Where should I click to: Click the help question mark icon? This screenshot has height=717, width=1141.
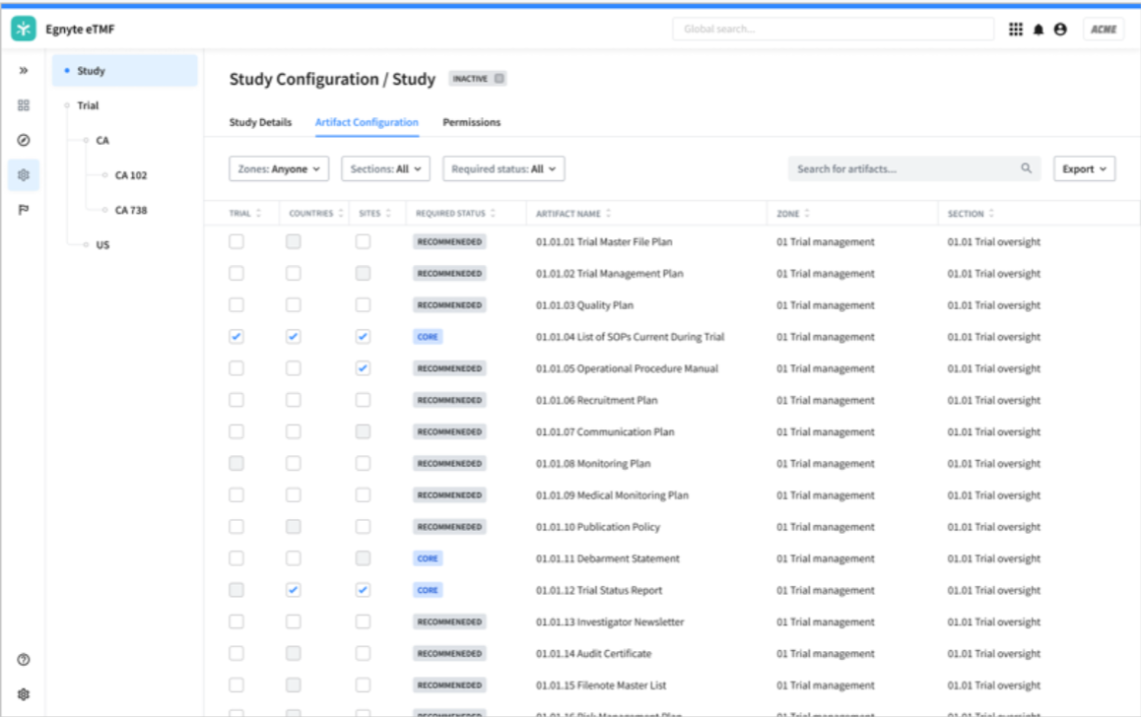click(x=24, y=660)
